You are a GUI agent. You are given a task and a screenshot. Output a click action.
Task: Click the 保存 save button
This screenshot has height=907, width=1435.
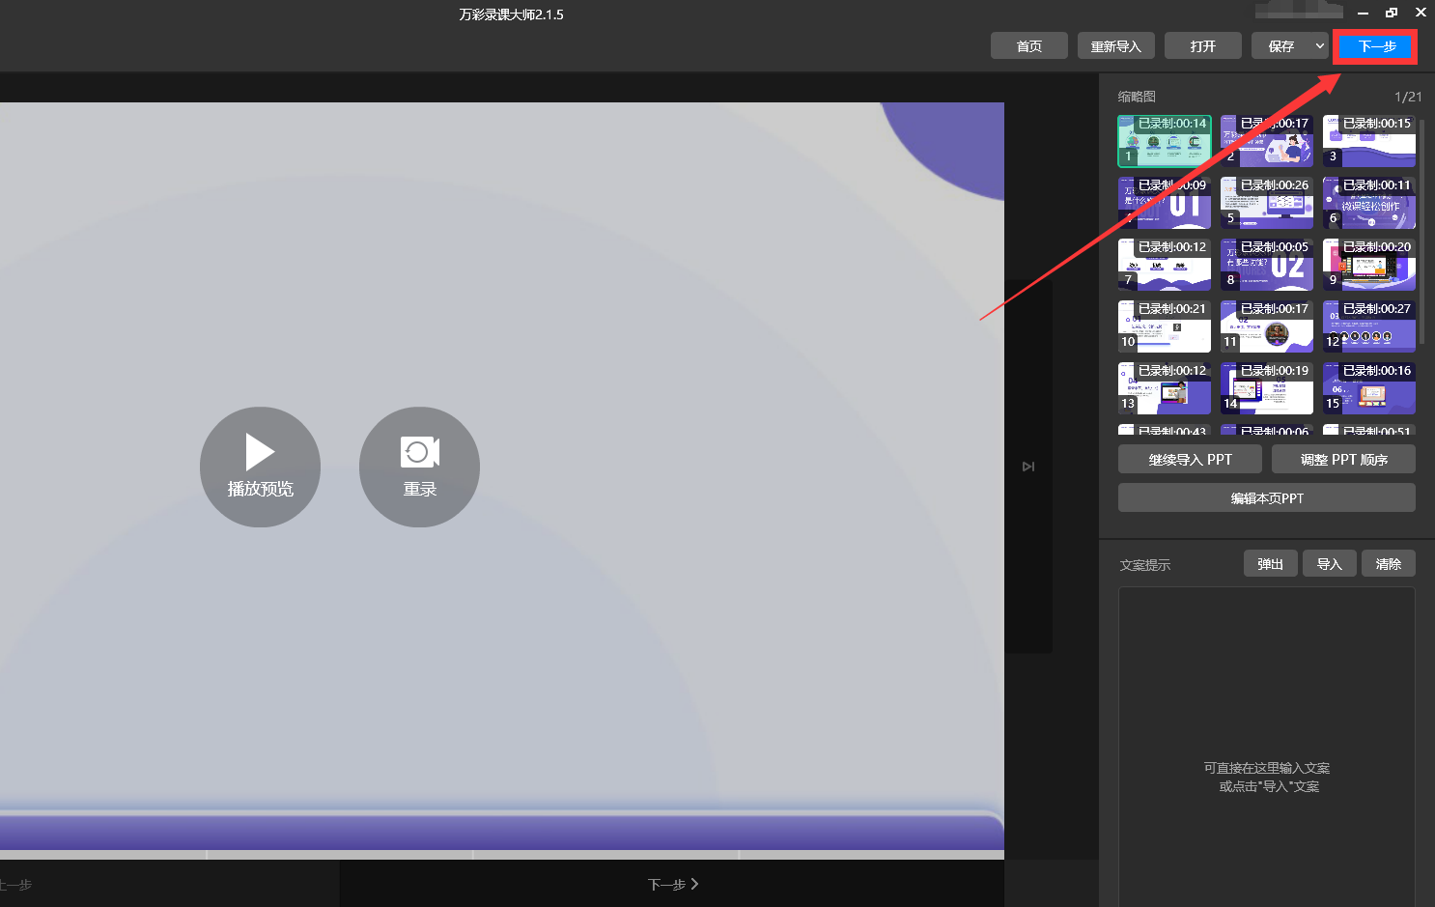point(1281,46)
